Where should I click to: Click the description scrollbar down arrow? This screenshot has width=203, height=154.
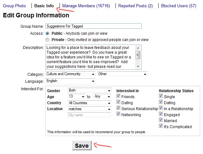138,67
